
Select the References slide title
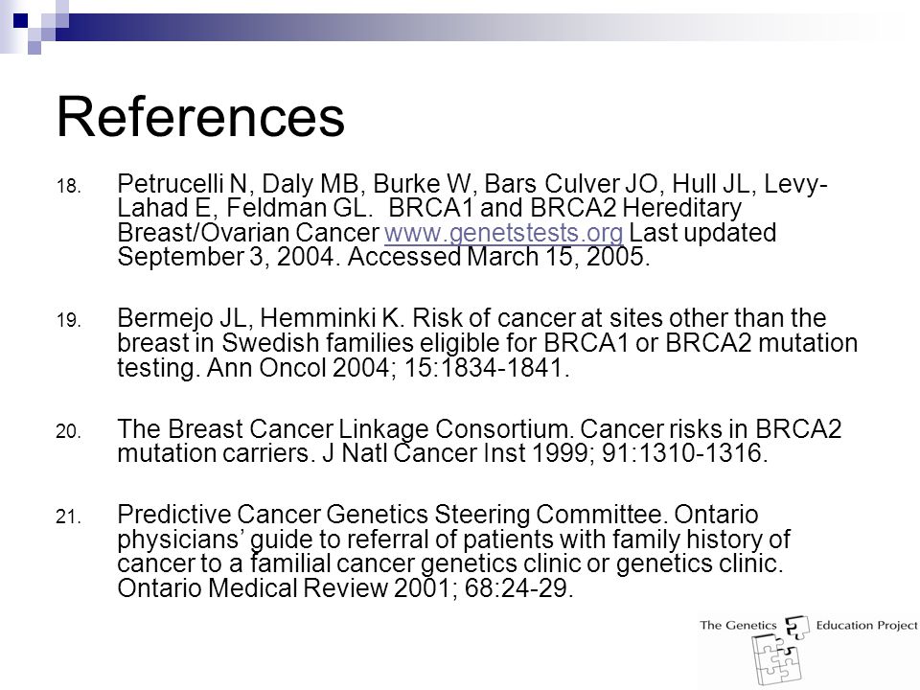coord(200,116)
